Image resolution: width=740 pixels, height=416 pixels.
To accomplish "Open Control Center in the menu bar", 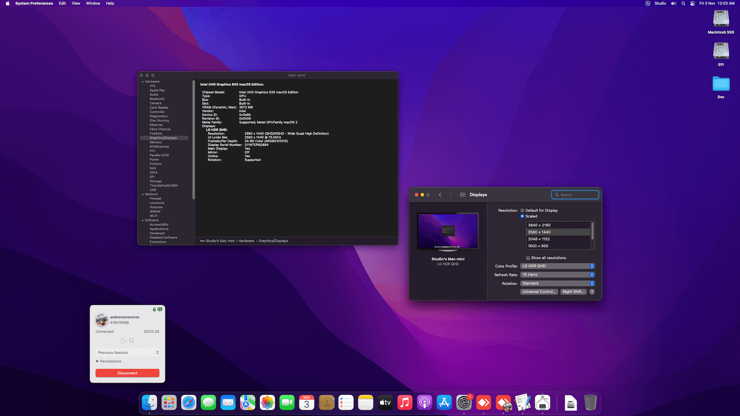I will [x=693, y=3].
